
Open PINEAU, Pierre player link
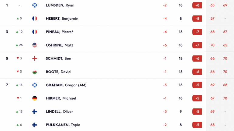click(60, 32)
